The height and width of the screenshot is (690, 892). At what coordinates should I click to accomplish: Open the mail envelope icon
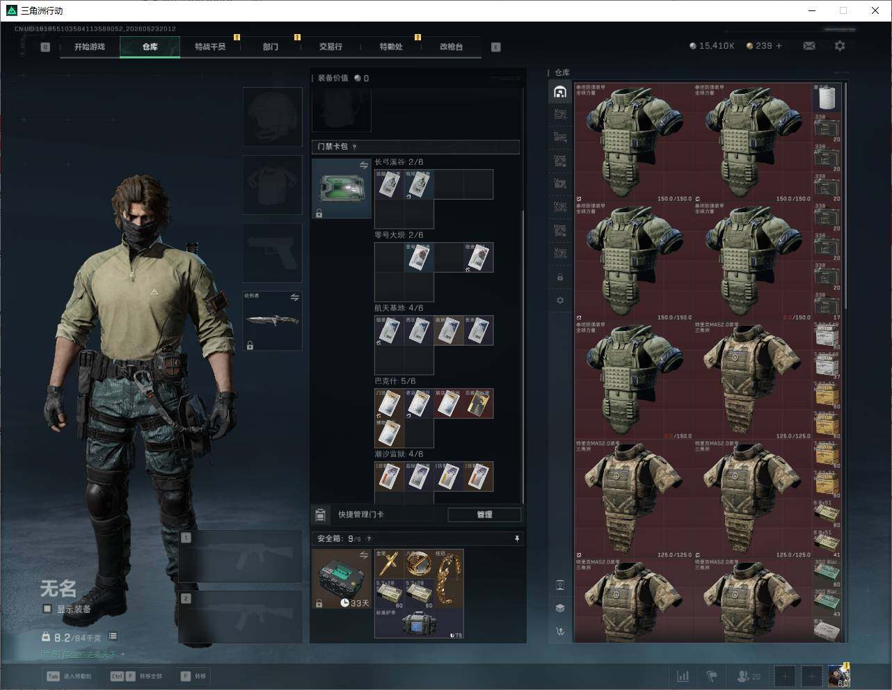coord(809,46)
